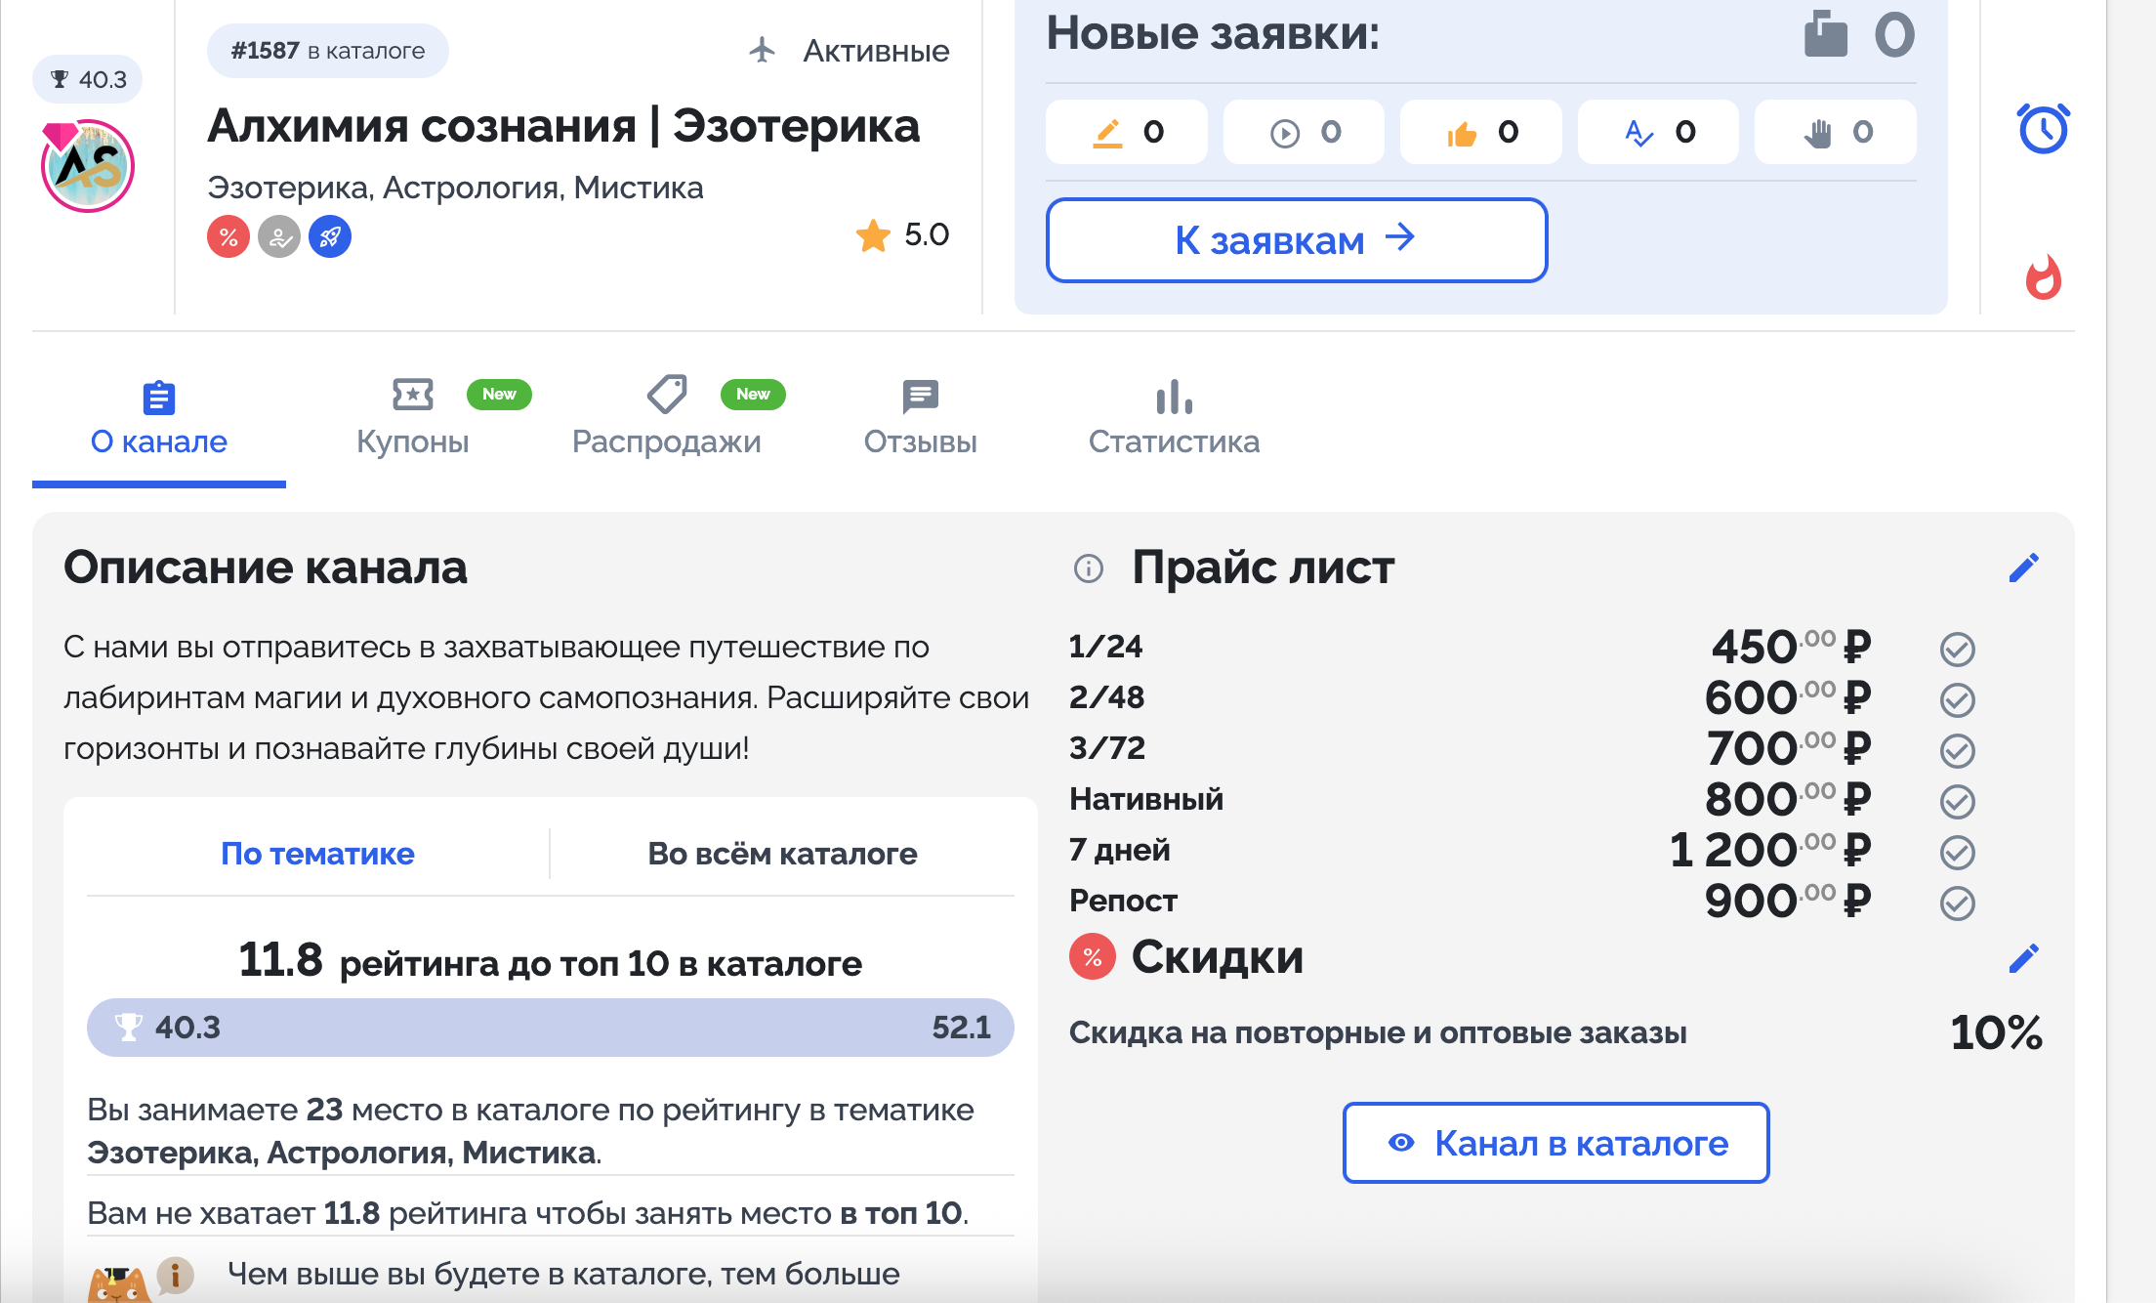Image resolution: width=2156 pixels, height=1303 pixels.
Task: Click the info icon beside Прайс лист
Action: [1089, 567]
